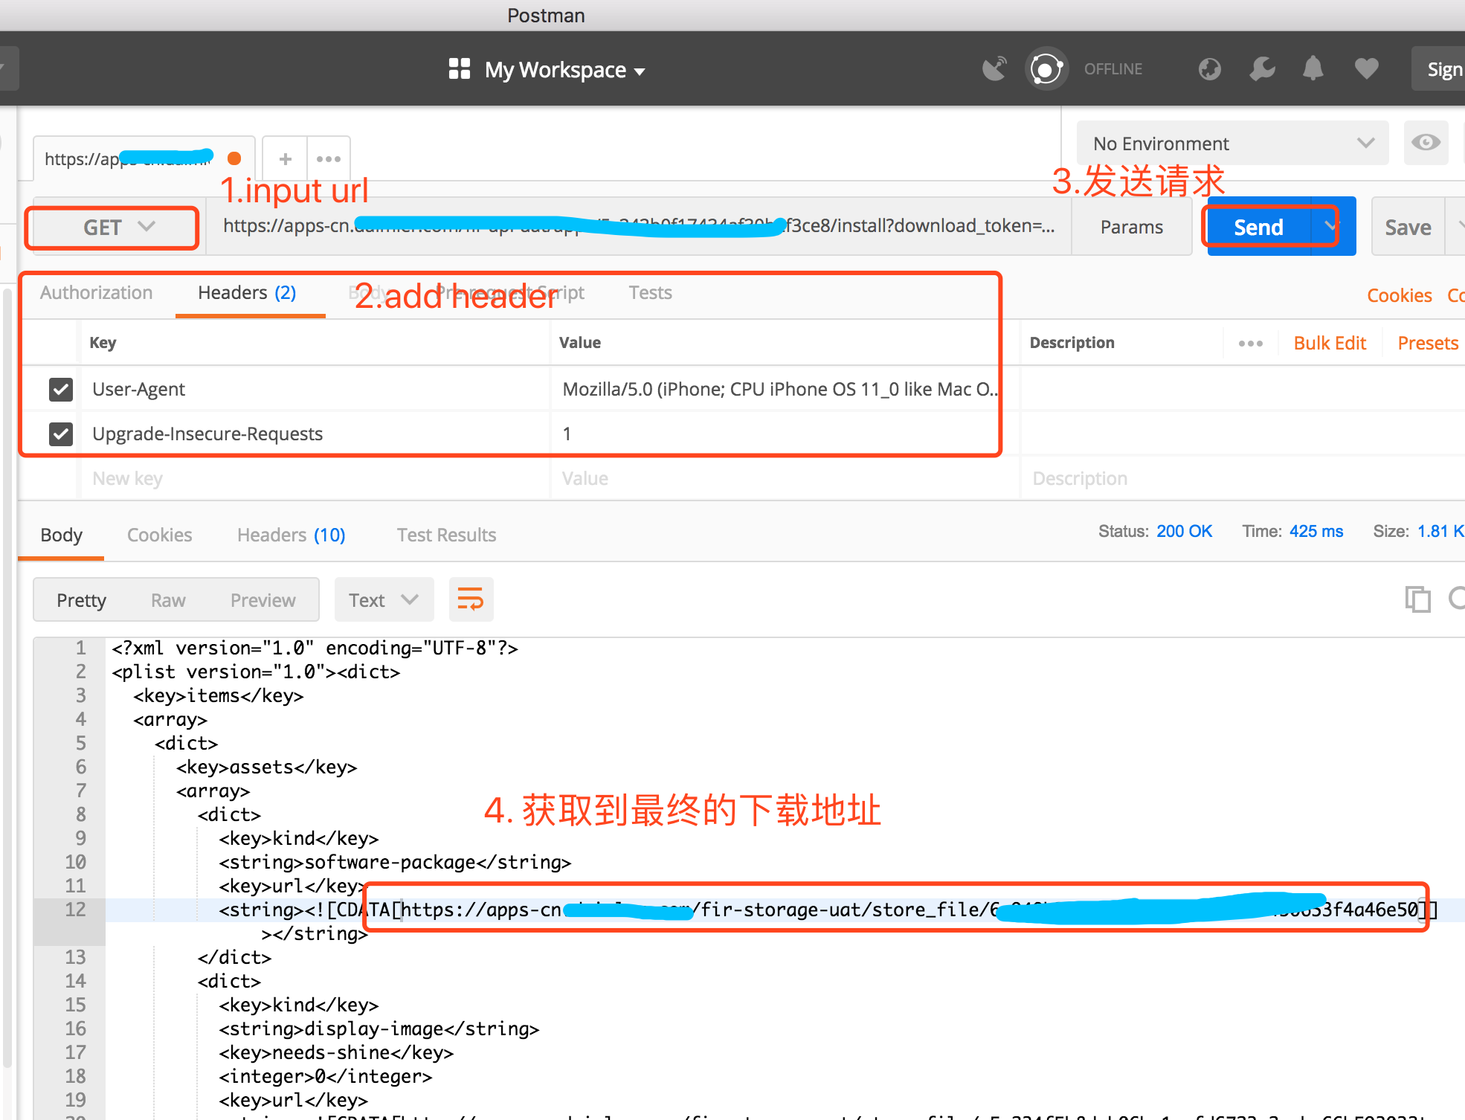Switch to the Tests tab
The height and width of the screenshot is (1120, 1465).
650,292
